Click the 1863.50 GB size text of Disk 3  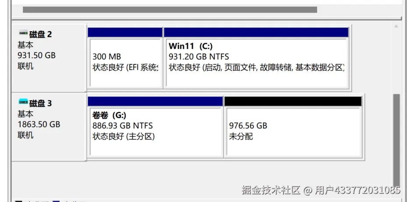coord(39,124)
